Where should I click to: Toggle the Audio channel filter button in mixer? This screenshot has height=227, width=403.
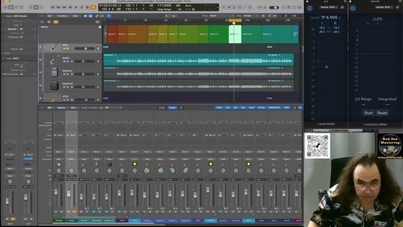click(219, 108)
